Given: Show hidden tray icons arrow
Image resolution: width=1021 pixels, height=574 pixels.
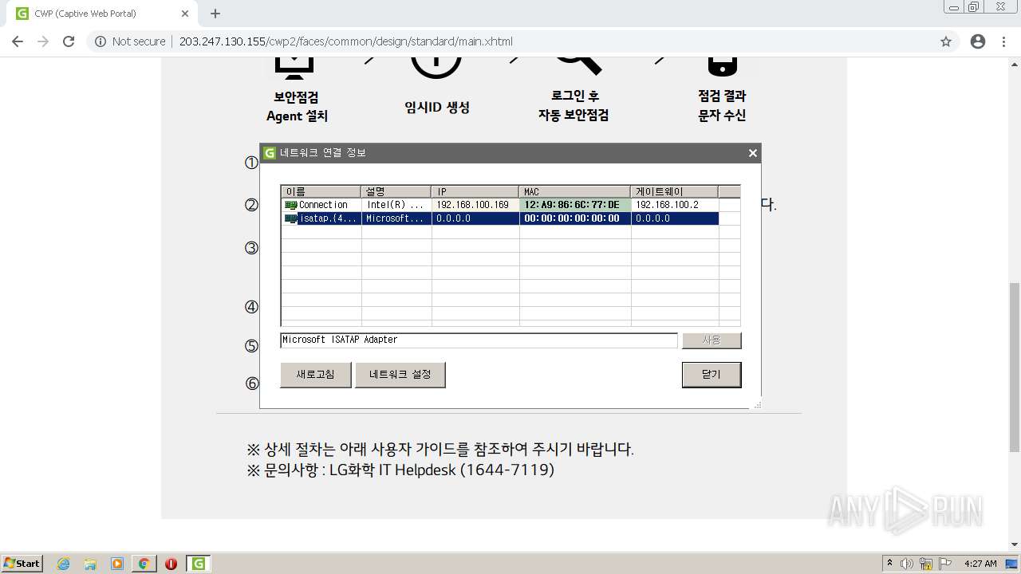Looking at the screenshot, I should click(x=891, y=564).
